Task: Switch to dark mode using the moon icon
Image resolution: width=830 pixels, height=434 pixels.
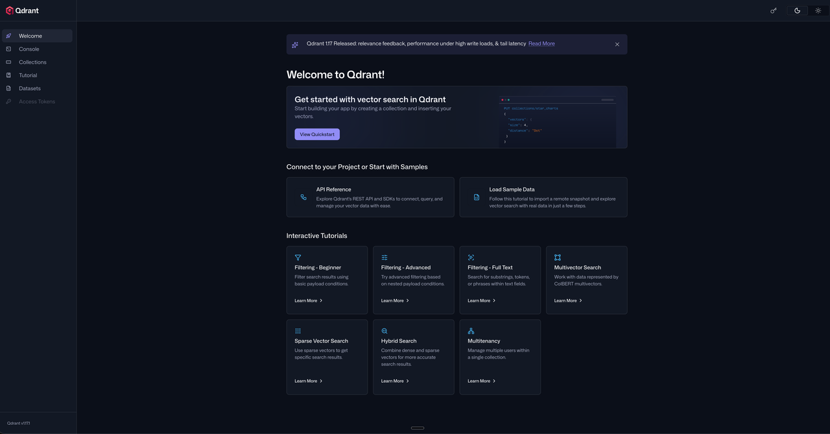Action: pyautogui.click(x=797, y=10)
